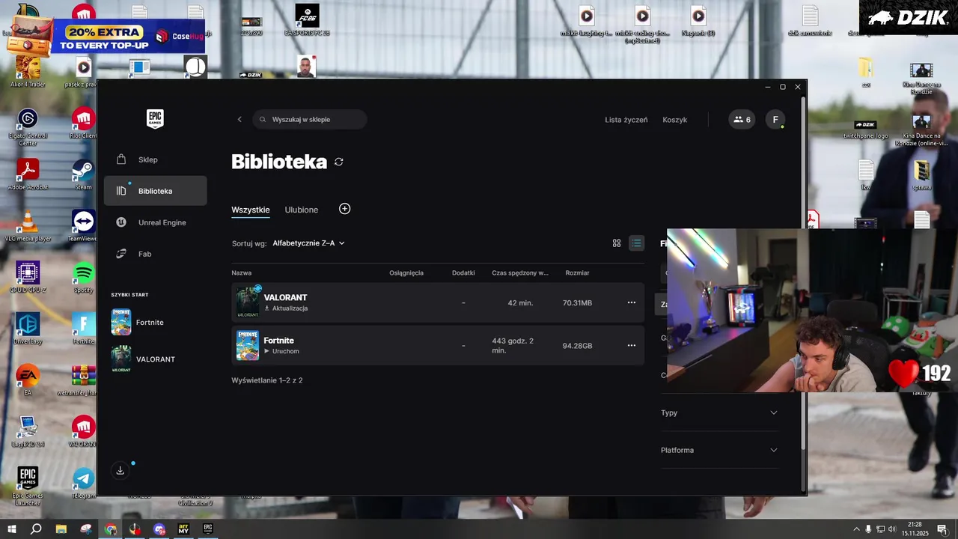Viewport: 958px width, 539px height.
Task: Open Unreal Engine sidebar item
Action: (x=155, y=222)
